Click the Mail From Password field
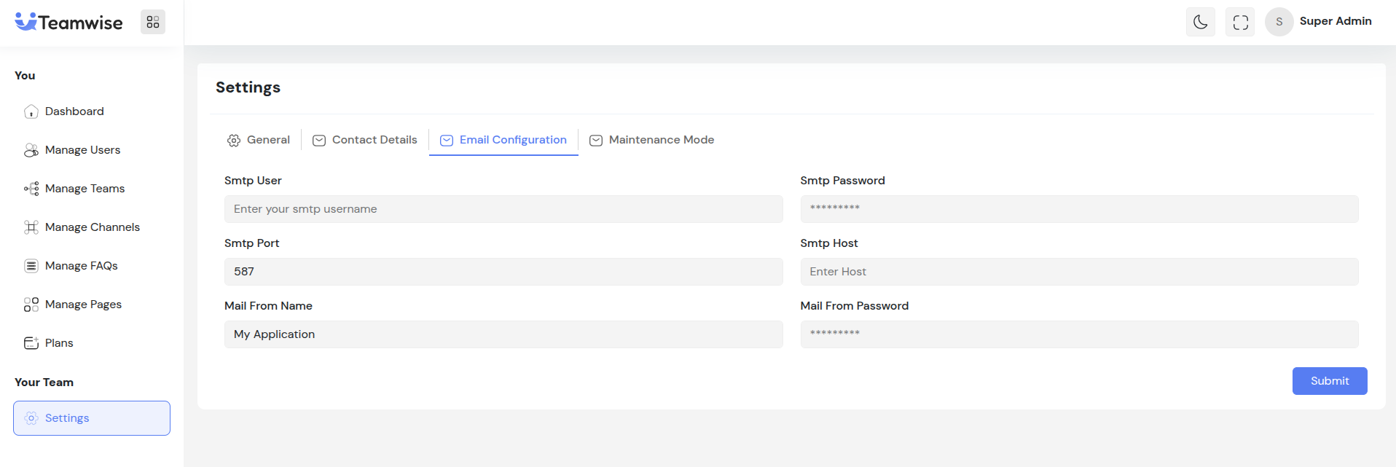Screen dimensions: 1396x467 point(1079,334)
